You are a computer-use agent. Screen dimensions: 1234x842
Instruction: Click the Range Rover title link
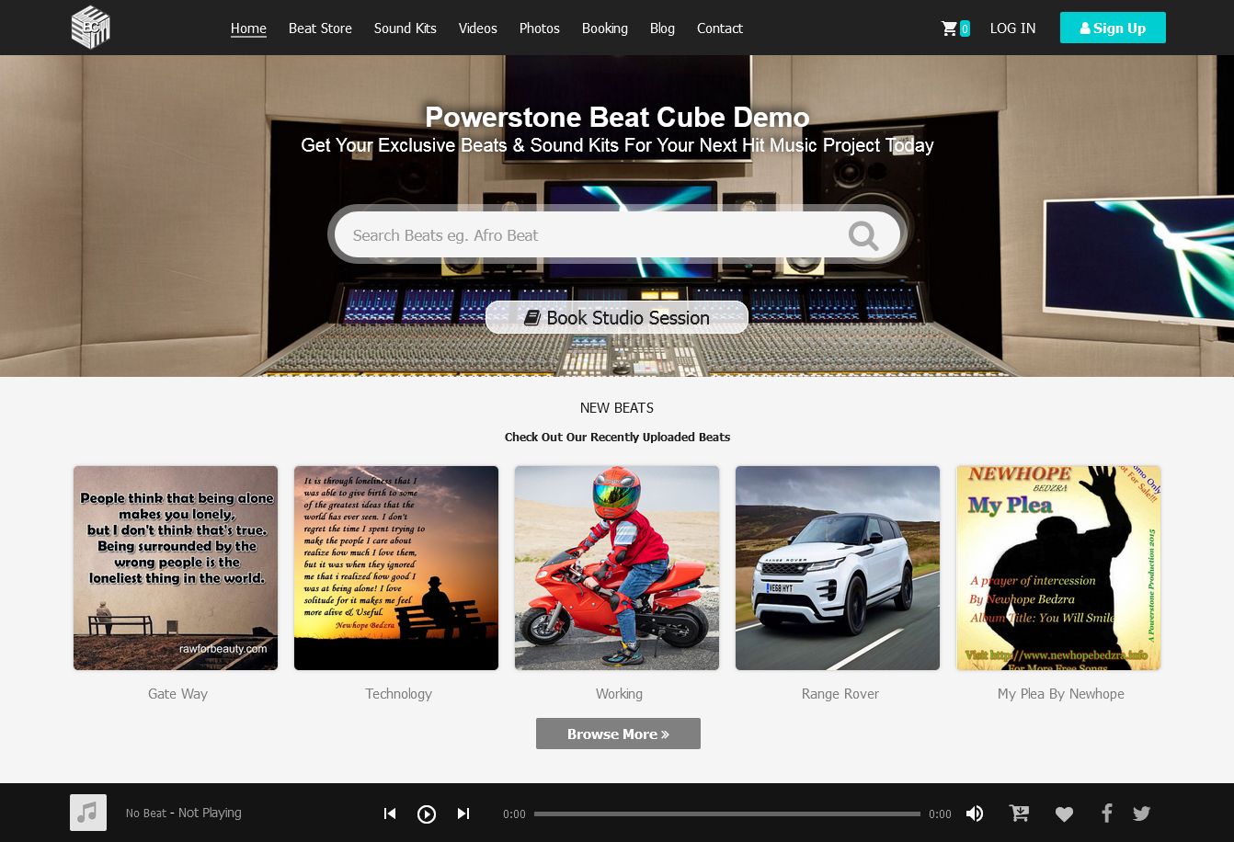tap(840, 694)
